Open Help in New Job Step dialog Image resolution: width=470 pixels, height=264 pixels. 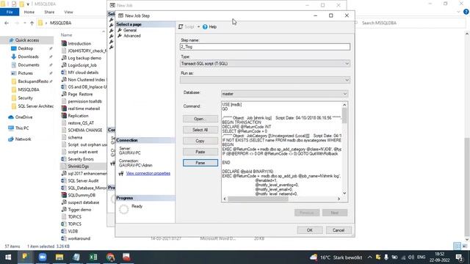(x=209, y=27)
